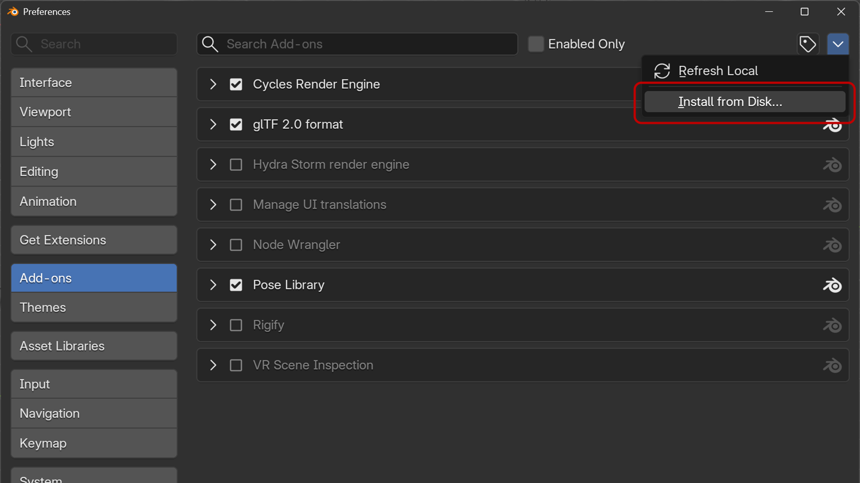Screen dimensions: 860x483
Task: Enable the Manage UI translations checkbox
Action: [x=236, y=205]
